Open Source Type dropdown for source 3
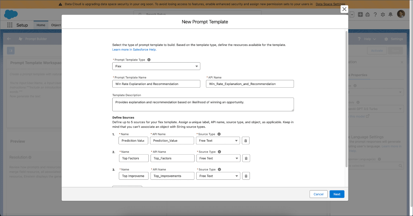The height and width of the screenshot is (216, 413). tap(218, 176)
